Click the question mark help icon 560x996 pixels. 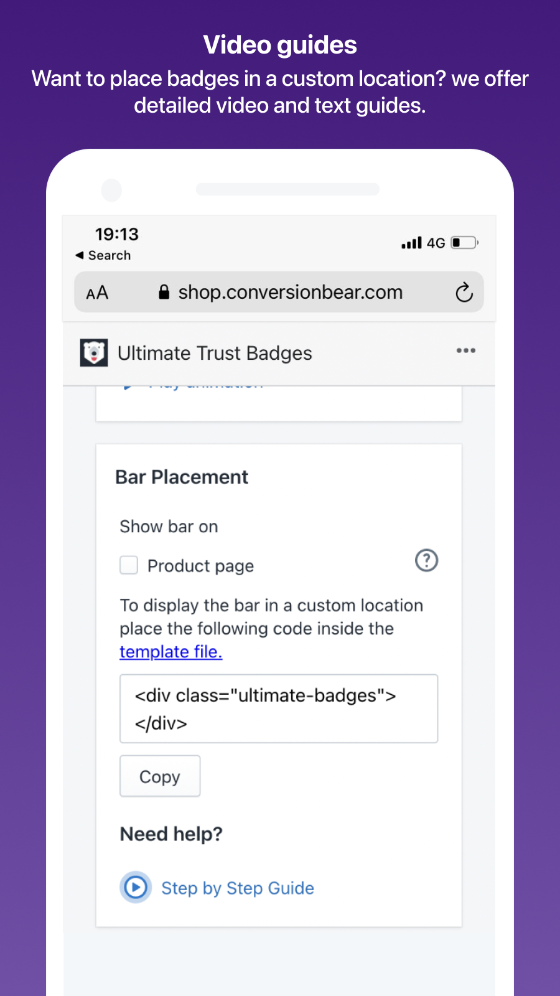click(426, 560)
